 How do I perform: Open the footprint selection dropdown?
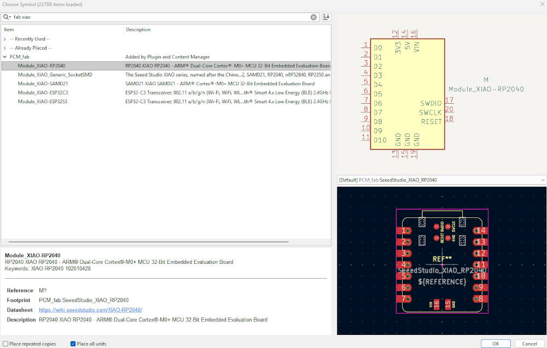click(543, 180)
